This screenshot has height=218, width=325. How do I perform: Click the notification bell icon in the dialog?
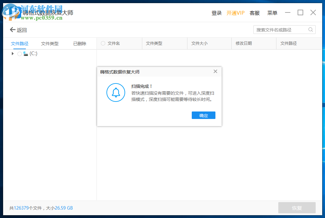click(x=115, y=92)
